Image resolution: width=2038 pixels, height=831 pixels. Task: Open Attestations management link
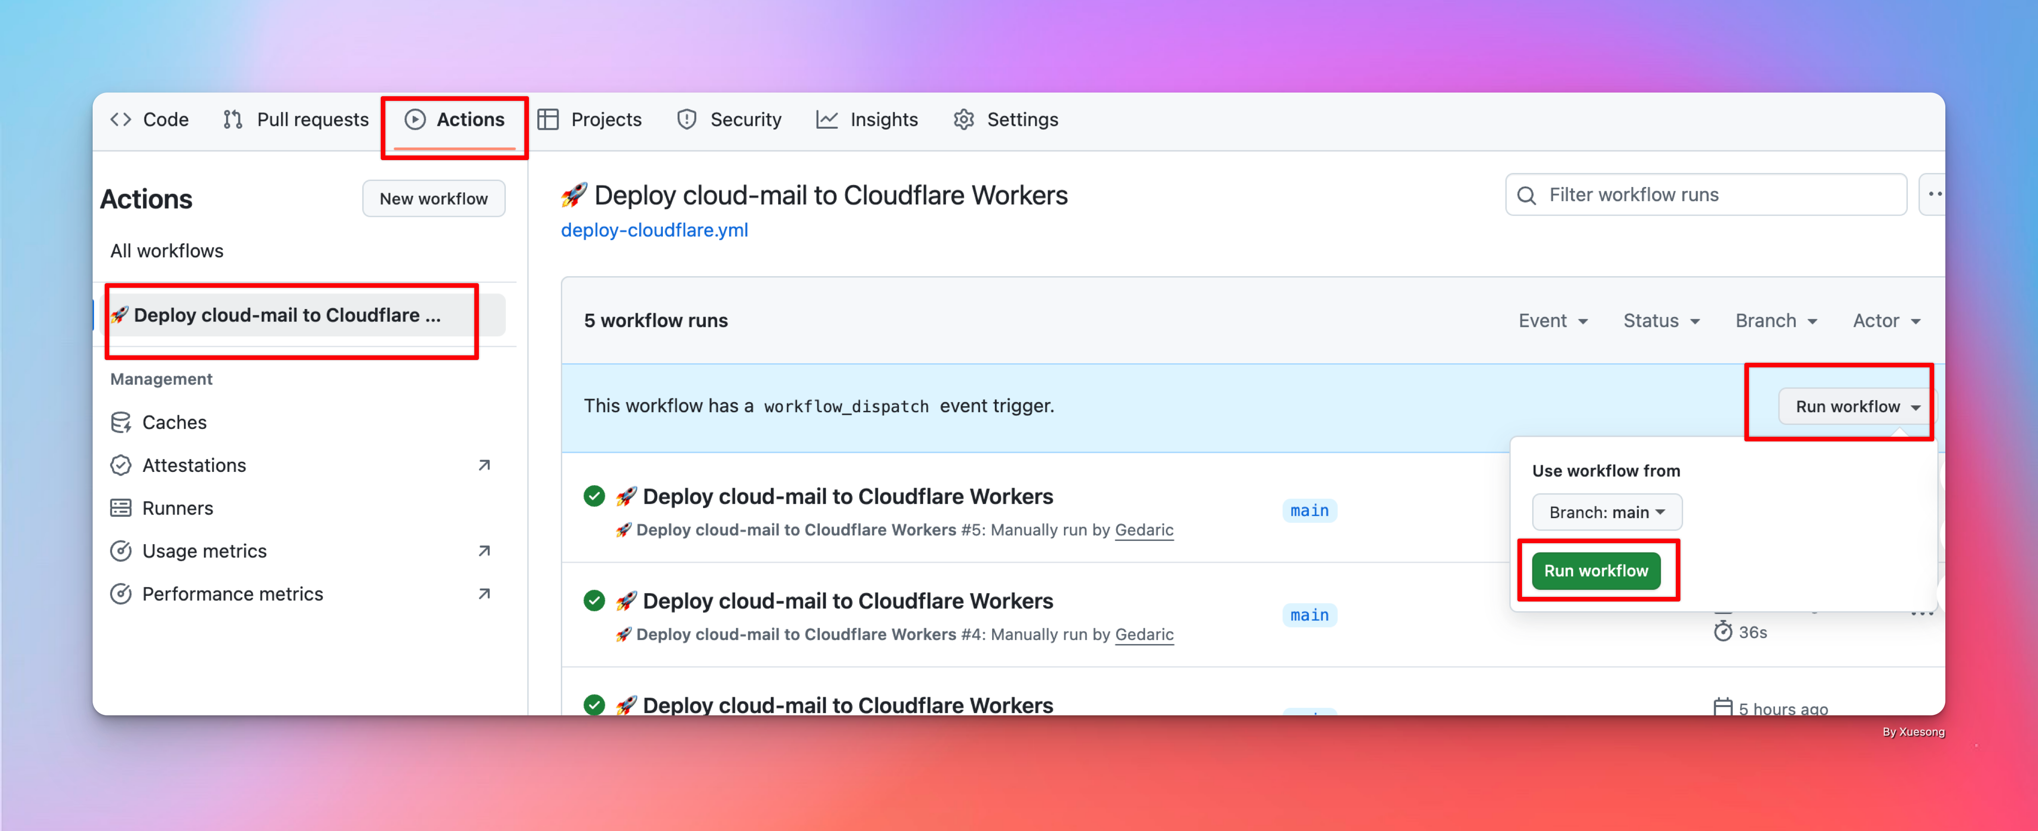point(194,465)
